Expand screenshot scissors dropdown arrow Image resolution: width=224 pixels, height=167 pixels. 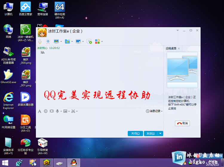(77, 111)
